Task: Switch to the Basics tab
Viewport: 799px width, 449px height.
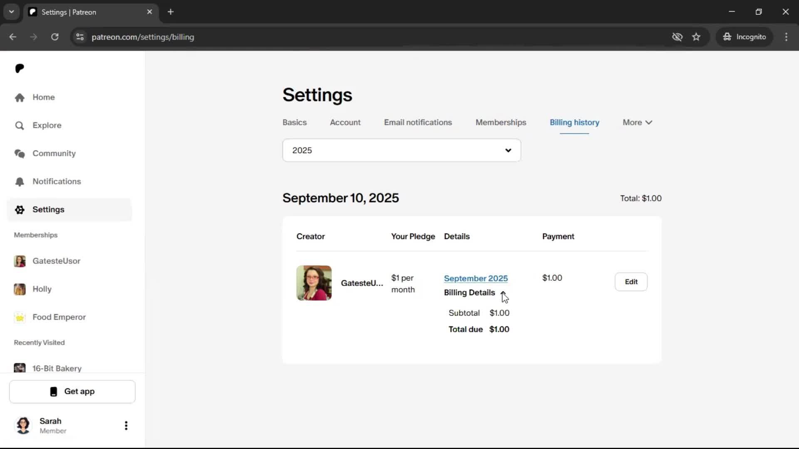Action: pyautogui.click(x=295, y=123)
